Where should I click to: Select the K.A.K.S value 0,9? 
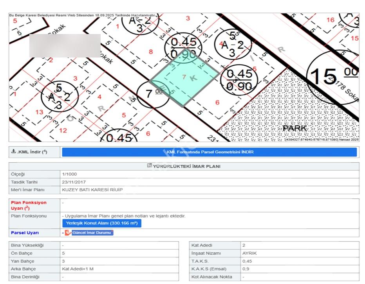[x=246, y=269]
